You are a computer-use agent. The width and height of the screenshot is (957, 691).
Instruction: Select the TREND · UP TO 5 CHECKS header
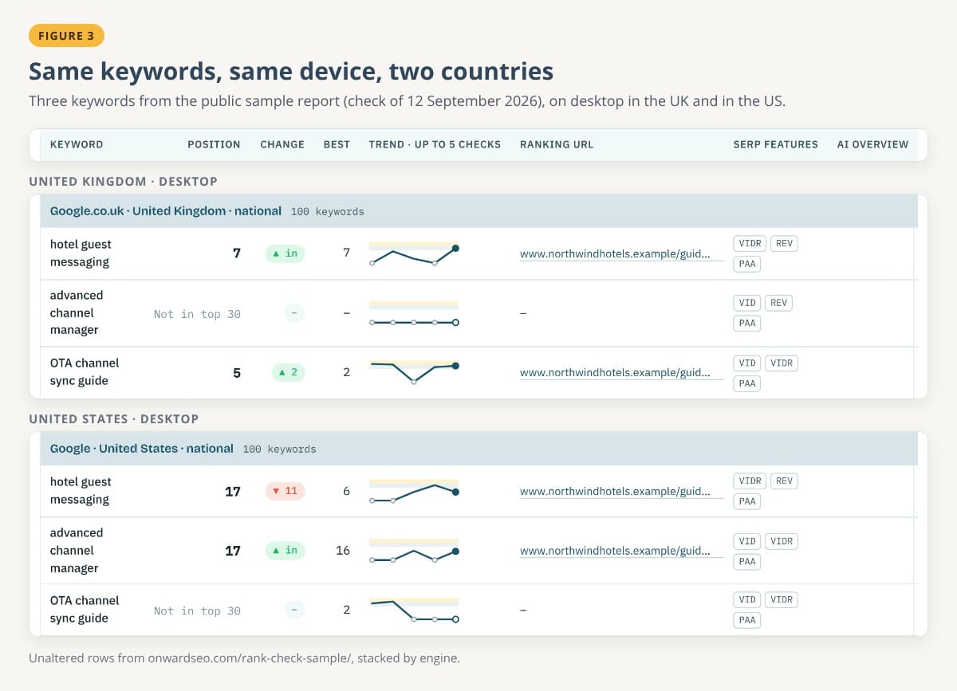coord(435,144)
